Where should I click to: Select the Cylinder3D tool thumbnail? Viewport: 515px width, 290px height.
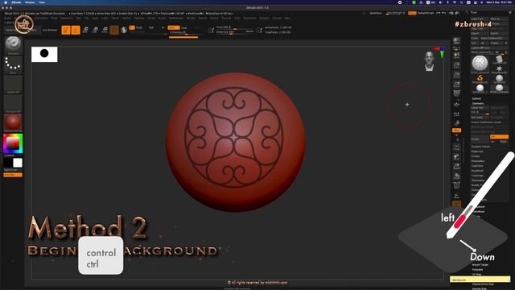[499, 60]
